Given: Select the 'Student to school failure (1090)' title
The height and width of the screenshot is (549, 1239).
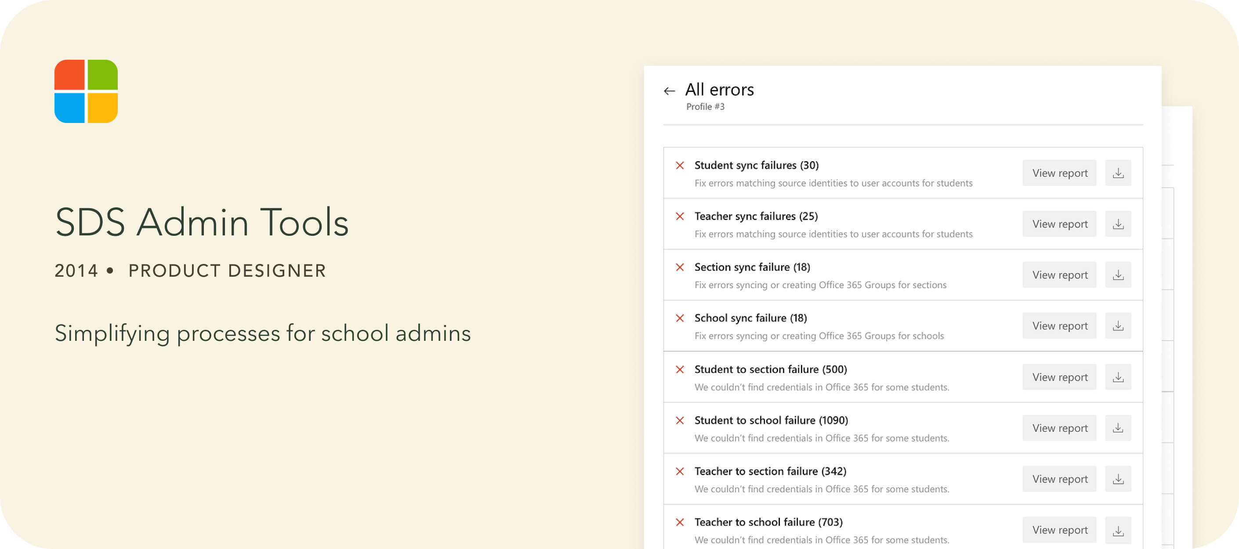Looking at the screenshot, I should 771,421.
